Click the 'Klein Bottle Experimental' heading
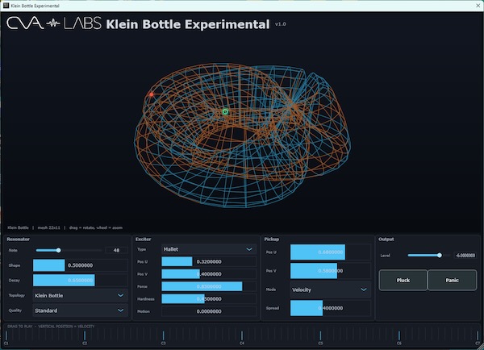 188,24
